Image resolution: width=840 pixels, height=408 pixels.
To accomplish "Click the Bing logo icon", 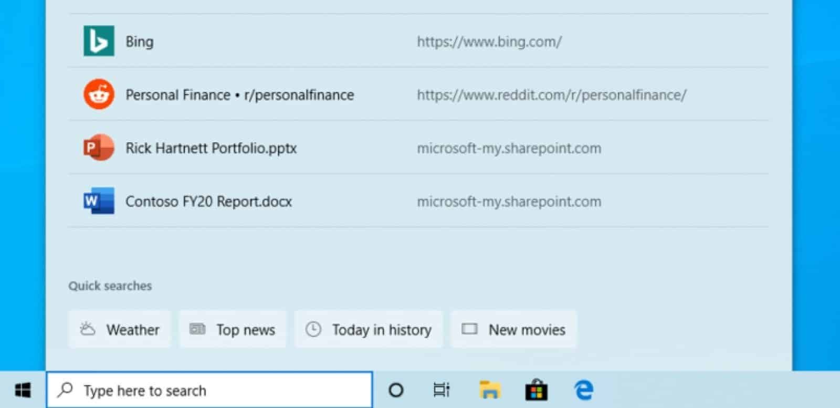I will [x=99, y=41].
